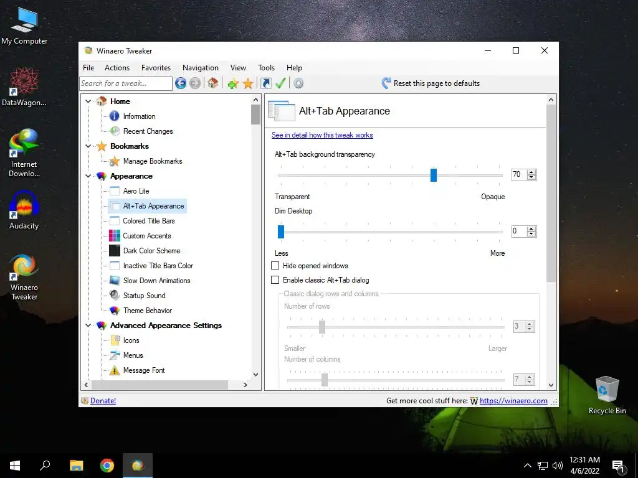Open the https://winaero.com link
638x478 pixels.
tap(513, 401)
